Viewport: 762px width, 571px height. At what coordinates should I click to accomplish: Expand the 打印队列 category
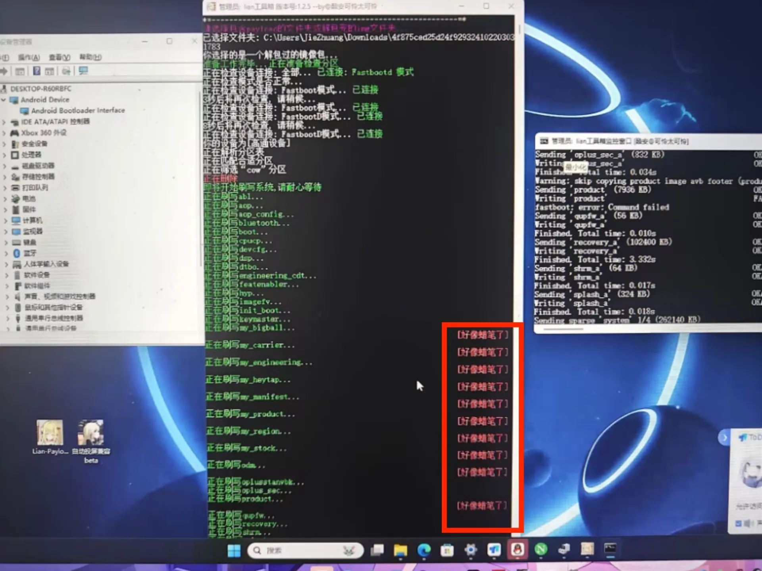(x=4, y=188)
